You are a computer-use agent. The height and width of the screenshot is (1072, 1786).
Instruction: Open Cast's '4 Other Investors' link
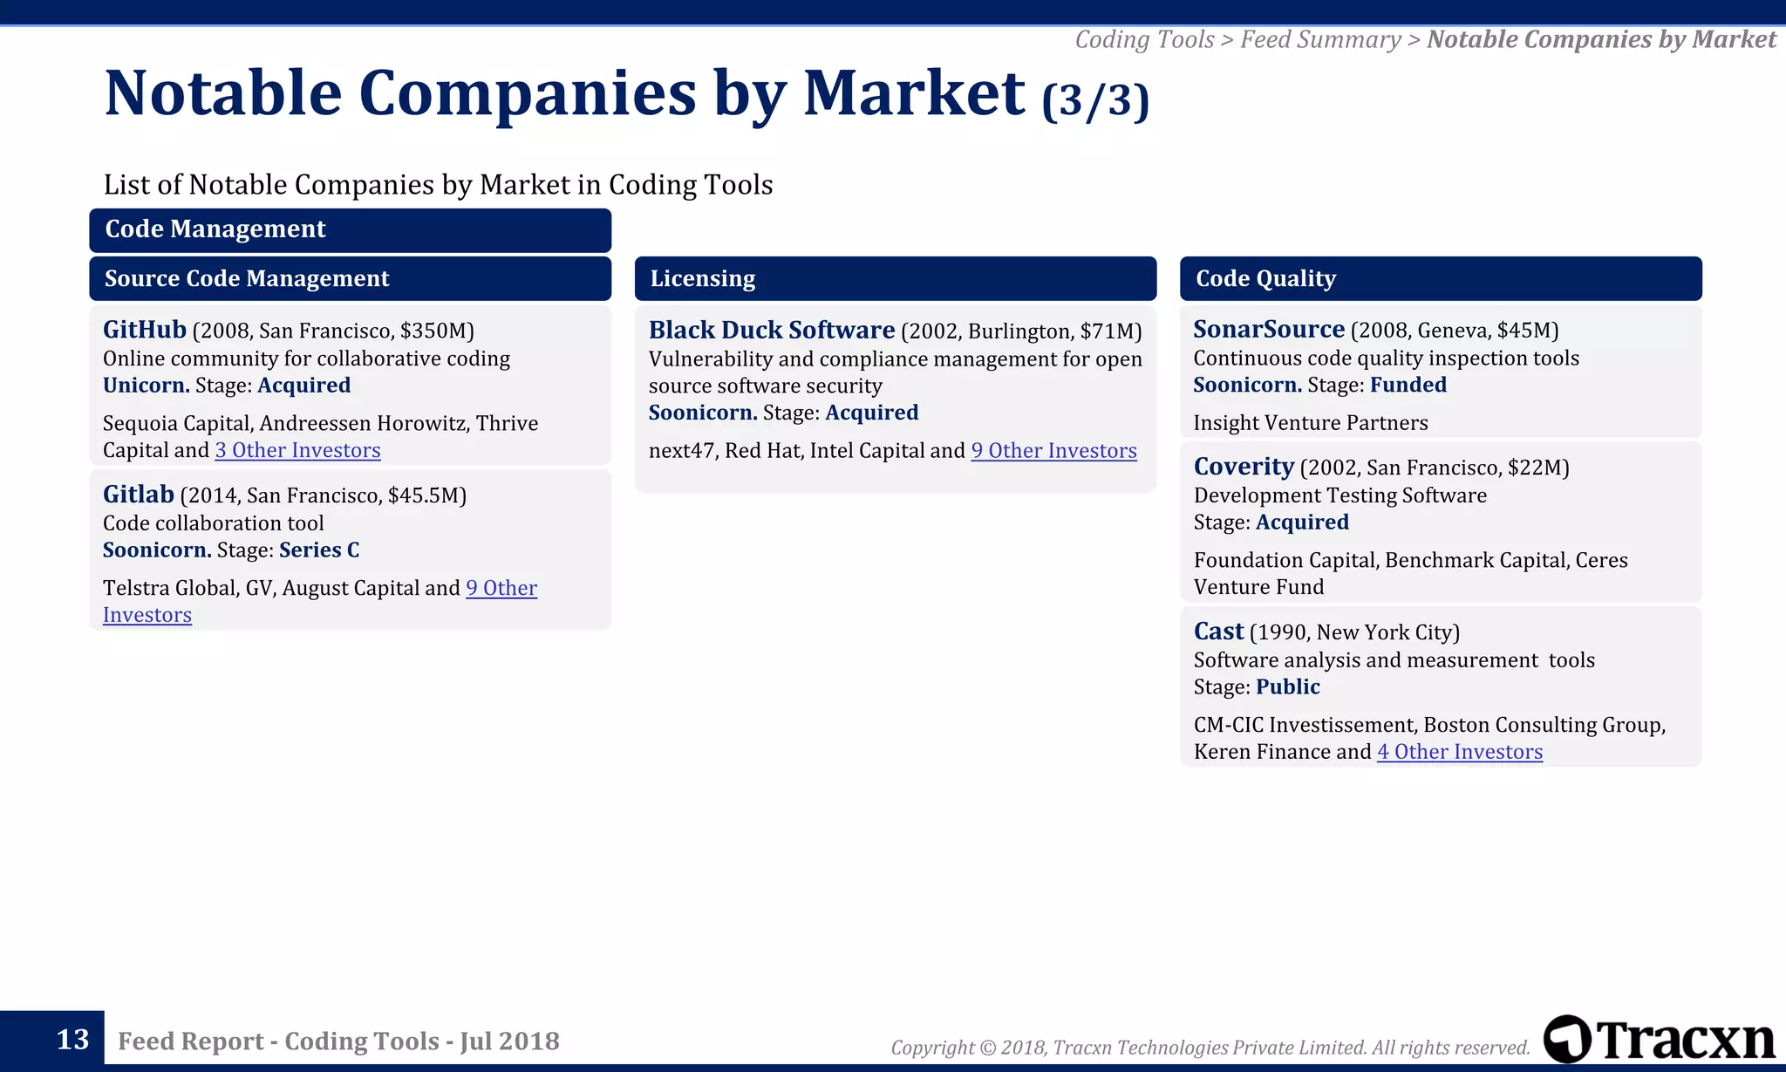tap(1460, 752)
